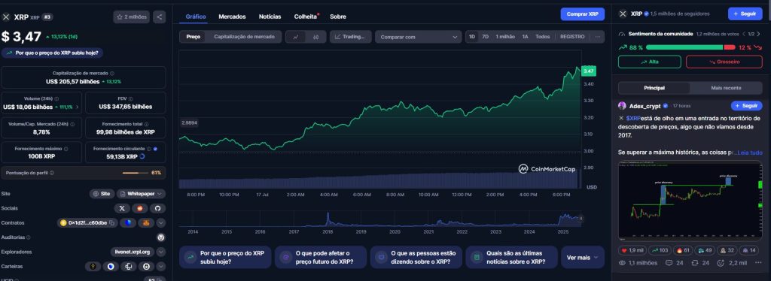Expand the Whitepaper dropdown
Screen dimensions: 771x281
pos(142,194)
